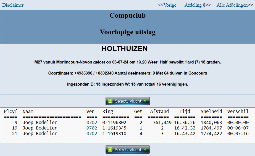Click Joep Bodelier in the placing 21 row
Viewport: 255px width, 156px height.
pos(40,134)
